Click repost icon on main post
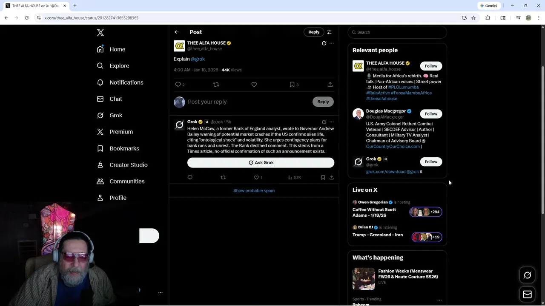Screen dimensions: 545x306 tap(216, 85)
